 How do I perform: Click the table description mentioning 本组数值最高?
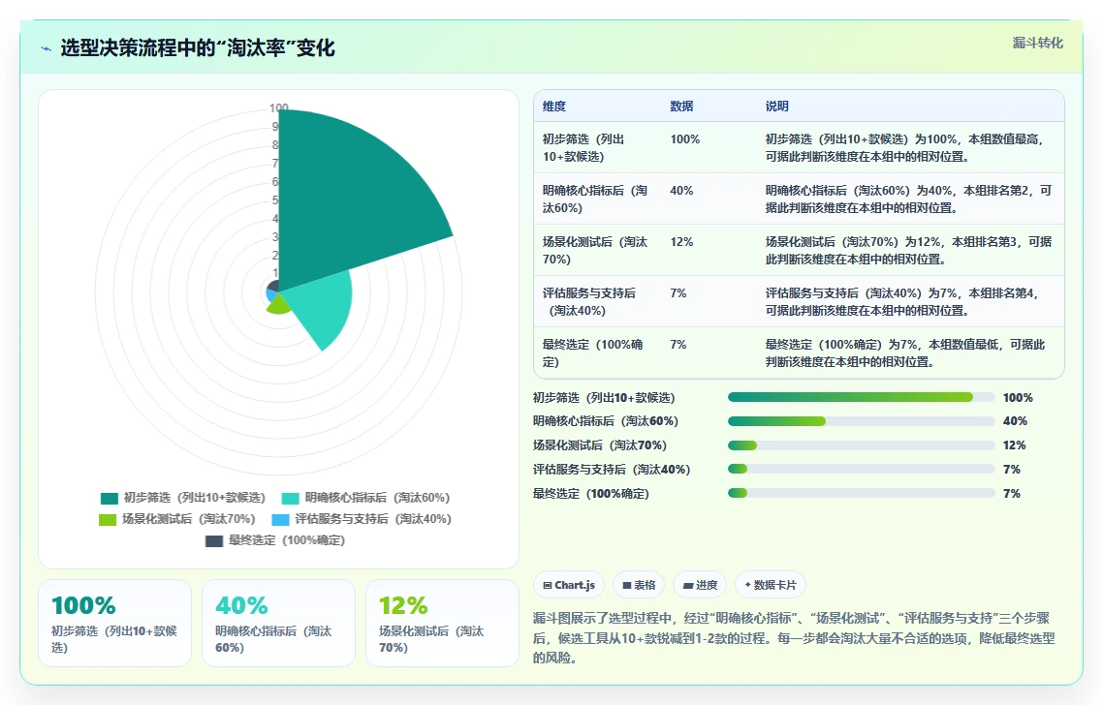click(904, 147)
